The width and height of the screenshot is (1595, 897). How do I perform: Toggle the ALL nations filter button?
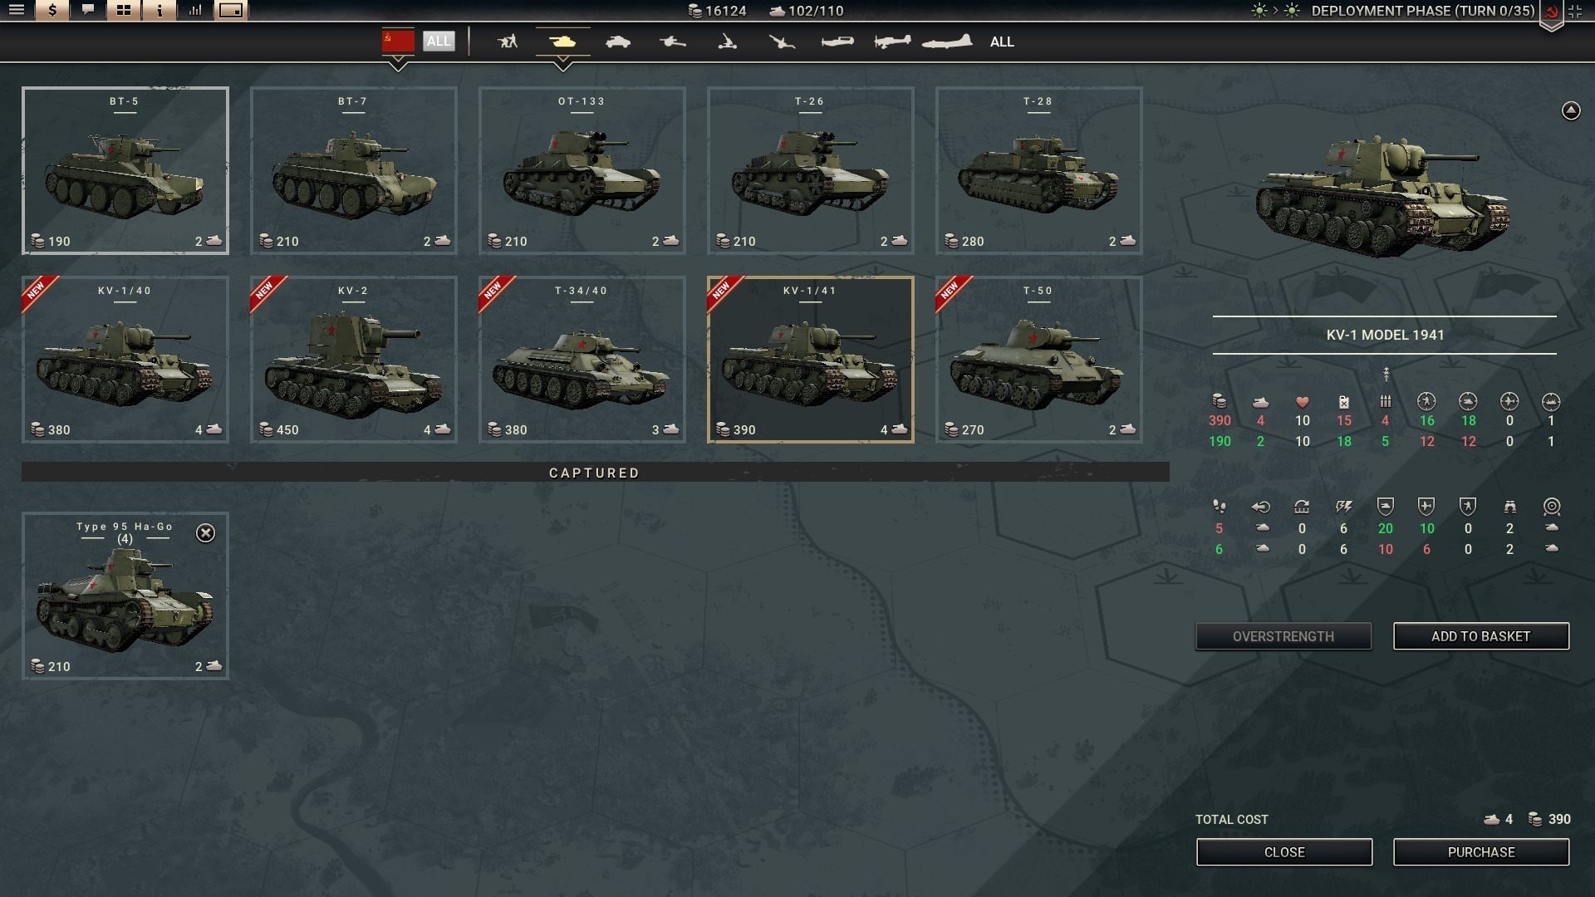click(439, 41)
